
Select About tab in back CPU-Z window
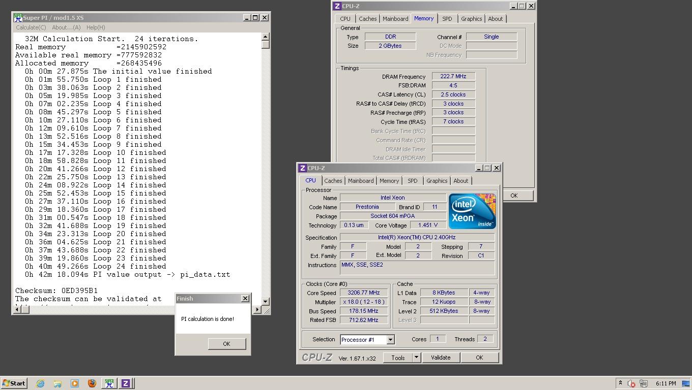495,19
